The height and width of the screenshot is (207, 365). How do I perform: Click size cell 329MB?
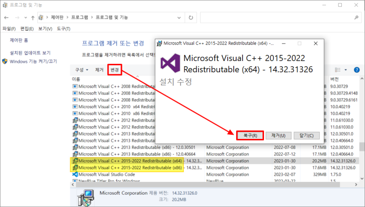(320, 174)
